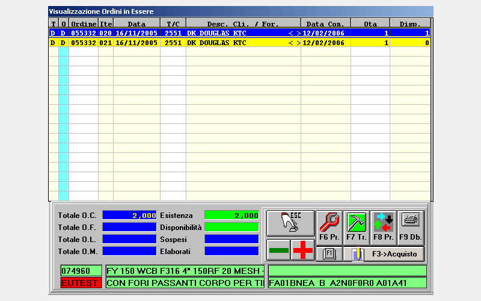Click date 16/11/2005 in item 020 row
This screenshot has height=301, width=481.
(x=136, y=33)
